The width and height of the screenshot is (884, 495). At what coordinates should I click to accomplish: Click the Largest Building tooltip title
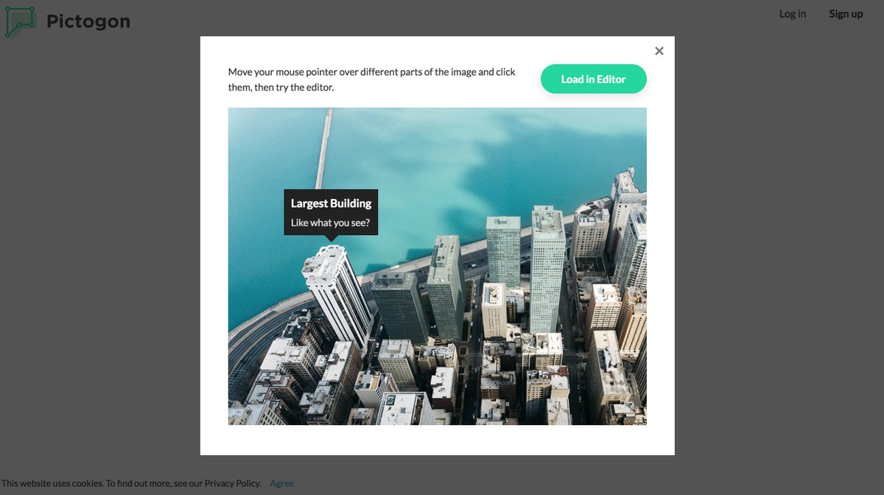[x=331, y=203]
